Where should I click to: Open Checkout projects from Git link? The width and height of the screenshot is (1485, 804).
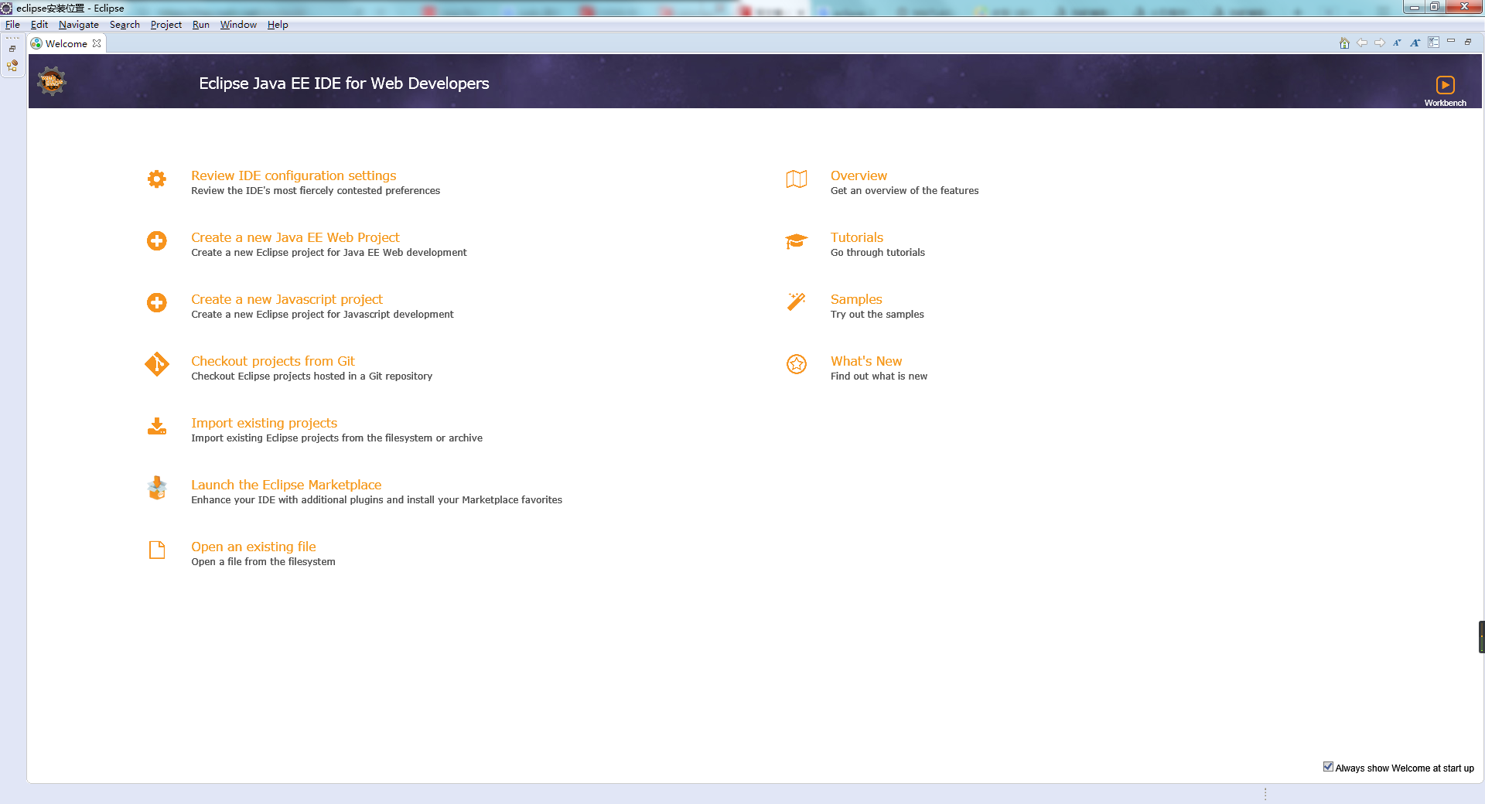[x=273, y=361]
